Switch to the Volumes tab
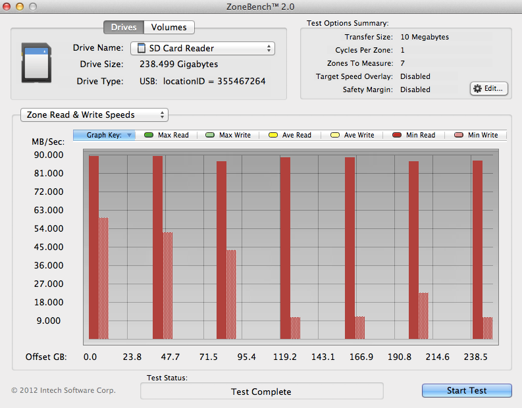The width and height of the screenshot is (522, 408). tap(169, 27)
